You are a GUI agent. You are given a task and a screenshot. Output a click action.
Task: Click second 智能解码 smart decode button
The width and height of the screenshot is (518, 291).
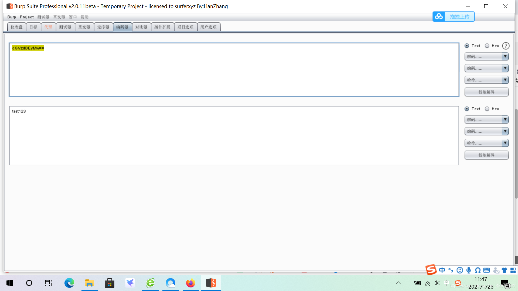[x=486, y=155]
